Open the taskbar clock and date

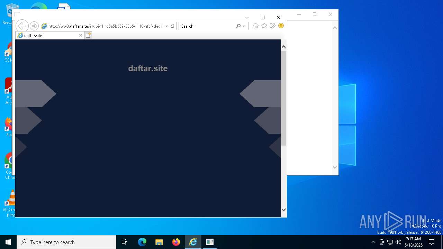[414, 242]
